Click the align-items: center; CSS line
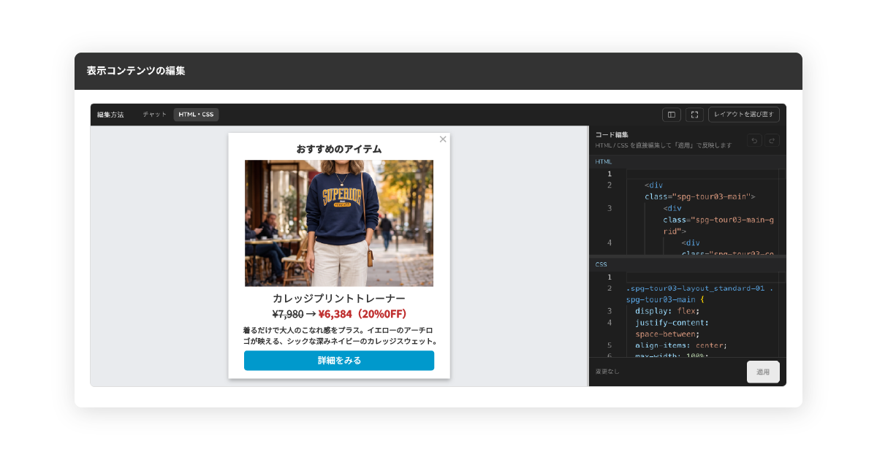877x460 pixels. click(x=681, y=345)
